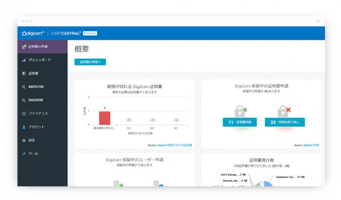Expand the 証明書の申請 dropdown button
This screenshot has width=341, height=200.
(x=90, y=62)
